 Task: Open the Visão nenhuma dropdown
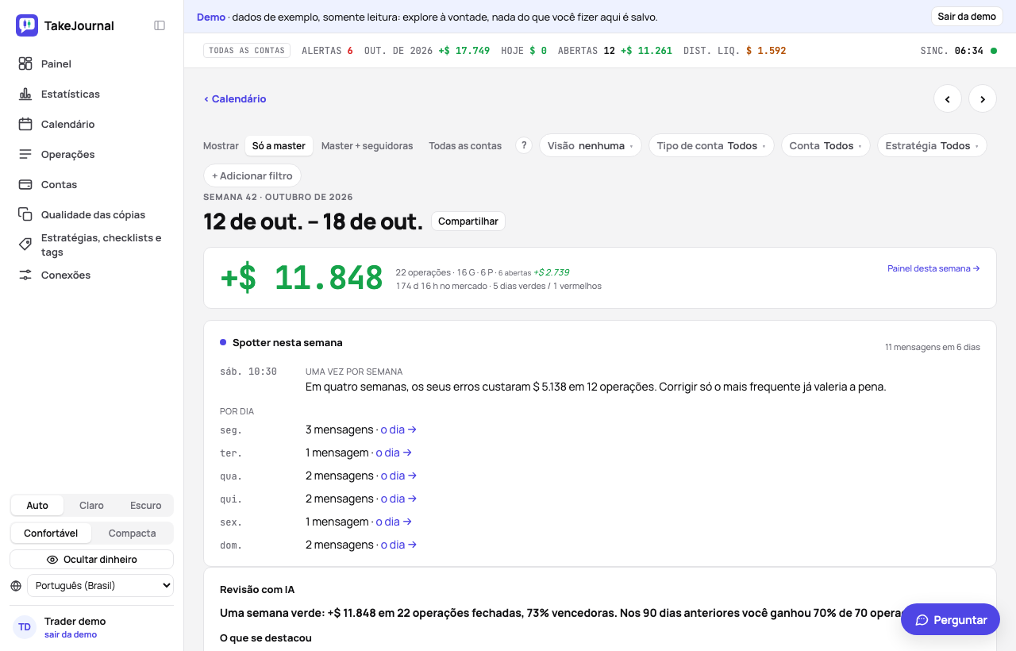point(591,145)
